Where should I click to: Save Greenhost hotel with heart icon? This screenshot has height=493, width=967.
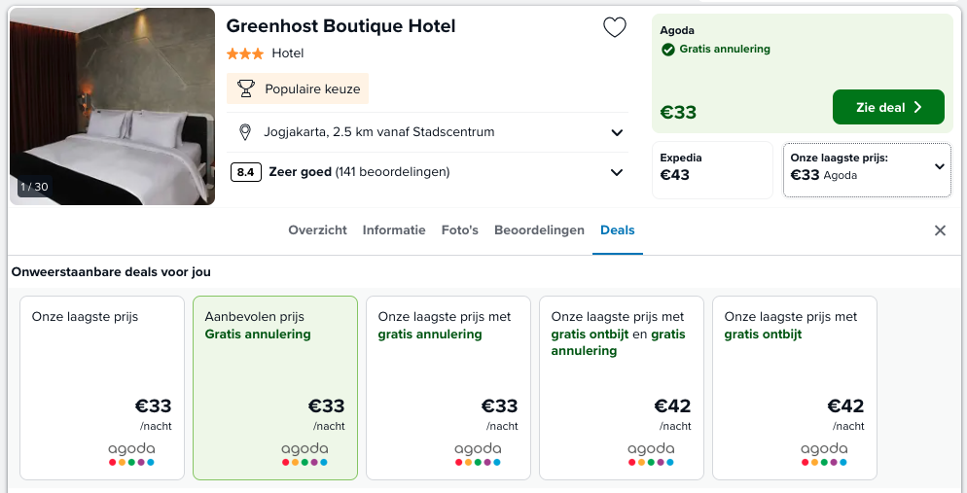(x=614, y=27)
